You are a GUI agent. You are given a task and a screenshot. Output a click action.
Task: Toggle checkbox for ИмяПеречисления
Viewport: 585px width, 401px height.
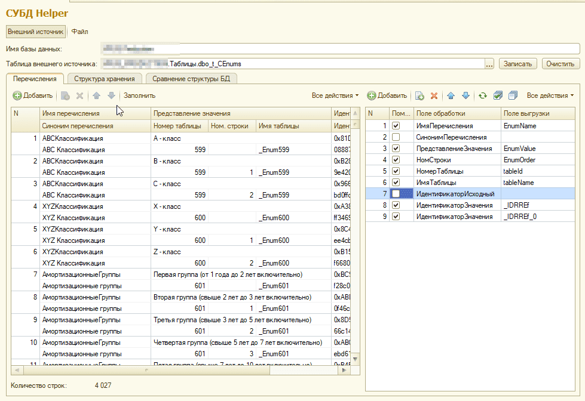396,126
